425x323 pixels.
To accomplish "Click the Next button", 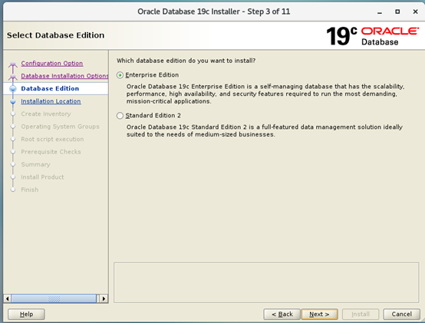I will tap(319, 314).
